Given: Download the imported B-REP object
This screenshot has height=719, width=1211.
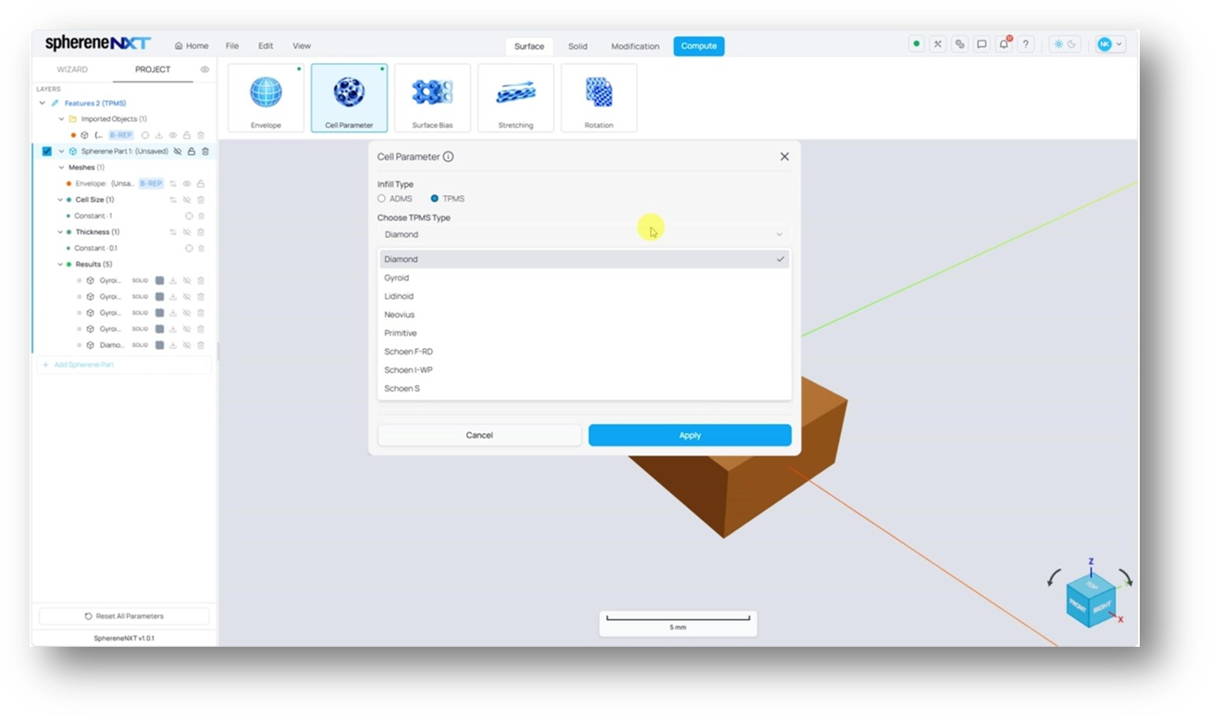Looking at the screenshot, I should click(x=159, y=135).
